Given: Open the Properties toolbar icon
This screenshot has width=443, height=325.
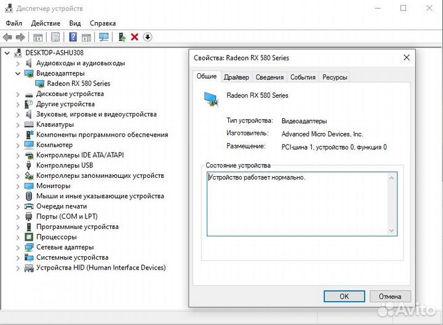Looking at the screenshot, I should point(55,37).
